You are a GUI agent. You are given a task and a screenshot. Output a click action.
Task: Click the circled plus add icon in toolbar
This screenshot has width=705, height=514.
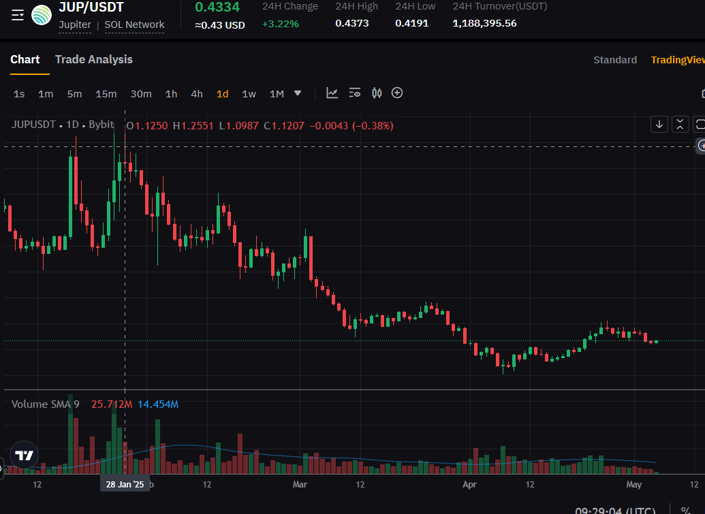397,93
